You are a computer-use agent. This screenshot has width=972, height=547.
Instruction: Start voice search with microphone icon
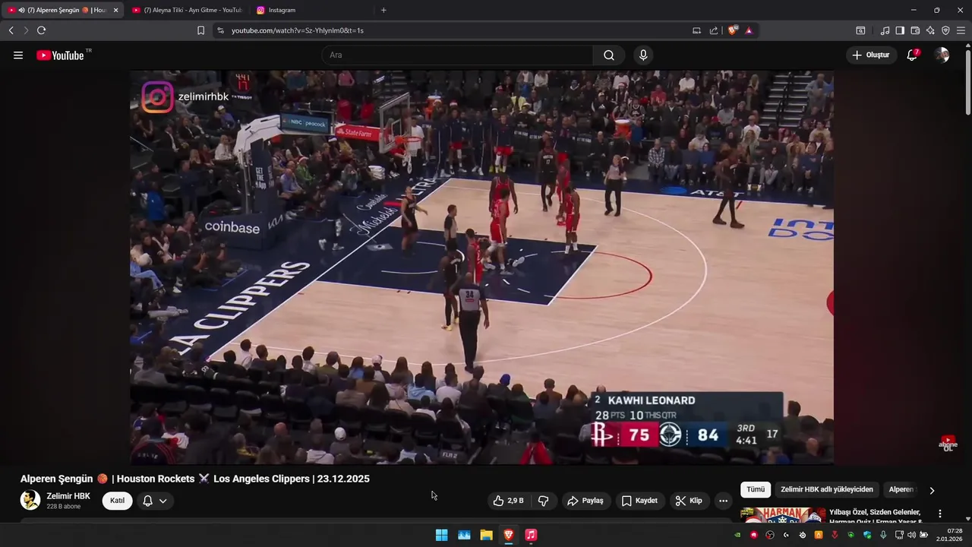[643, 55]
